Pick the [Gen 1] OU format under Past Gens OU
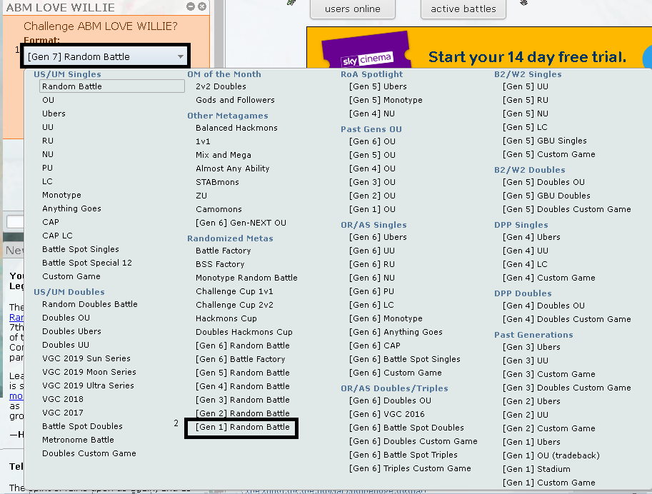Screen dimensions: 652x494 coord(372,209)
